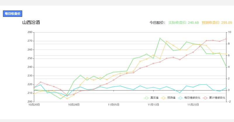Click the 11月05日 x-axis label
Viewport: 234px width, 122px height.
(113, 105)
